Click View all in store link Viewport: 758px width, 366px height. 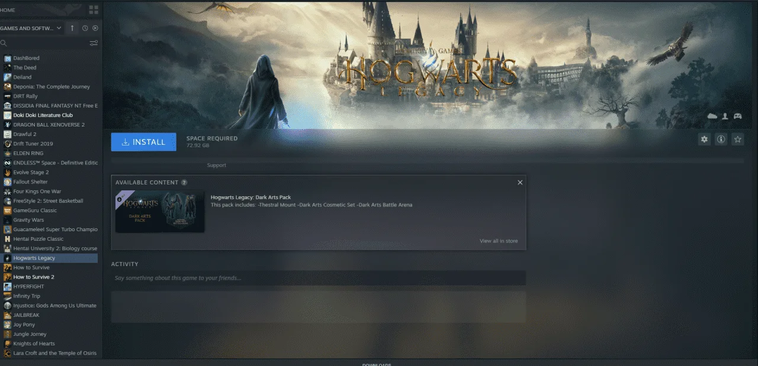click(499, 241)
